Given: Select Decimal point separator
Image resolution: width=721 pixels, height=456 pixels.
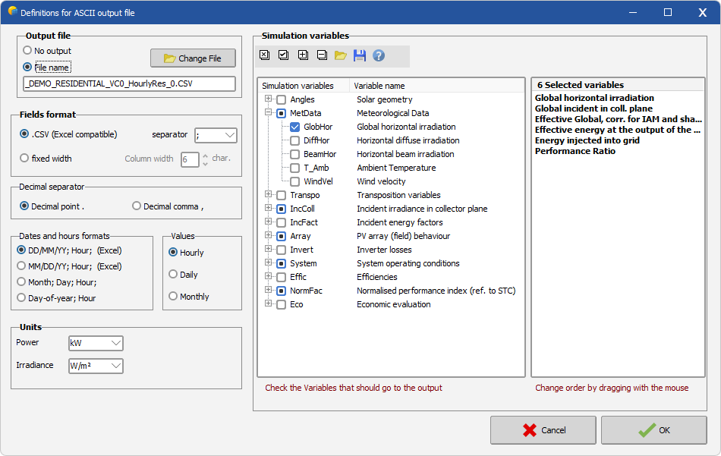Looking at the screenshot, I should point(24,206).
